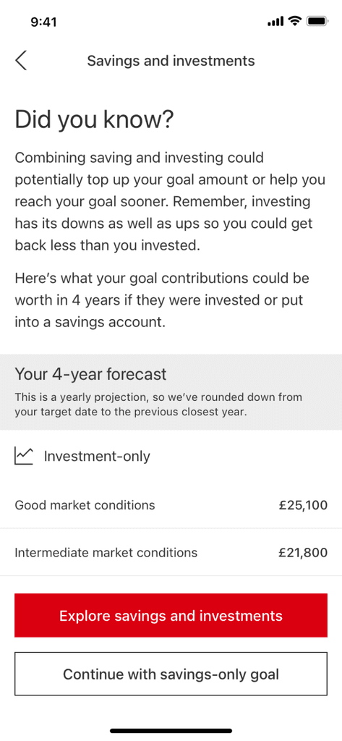Screen dimensions: 342x741
Task: Click the yearly projection note text
Action: coord(159,404)
